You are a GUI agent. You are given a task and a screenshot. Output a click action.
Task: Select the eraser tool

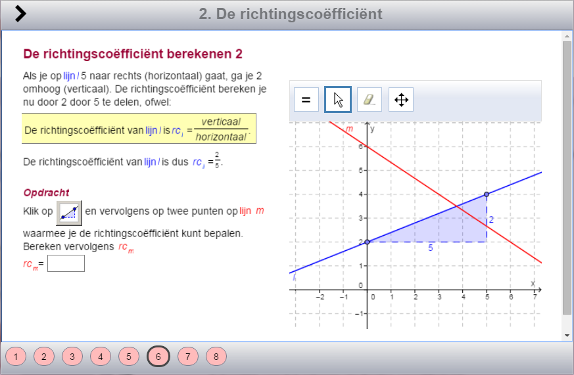click(x=370, y=100)
